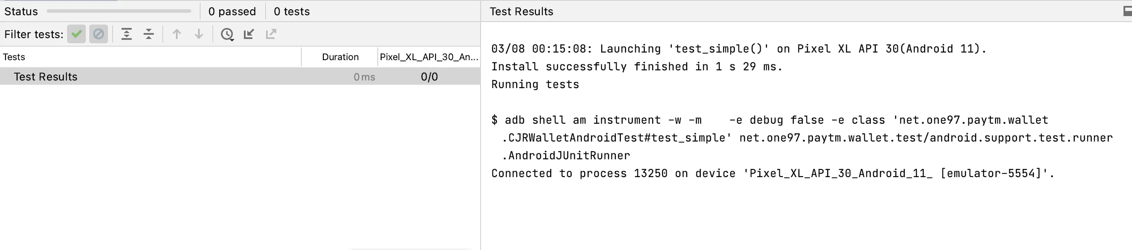Import tests from file icon
Screen dimensions: 1132x250
point(249,34)
